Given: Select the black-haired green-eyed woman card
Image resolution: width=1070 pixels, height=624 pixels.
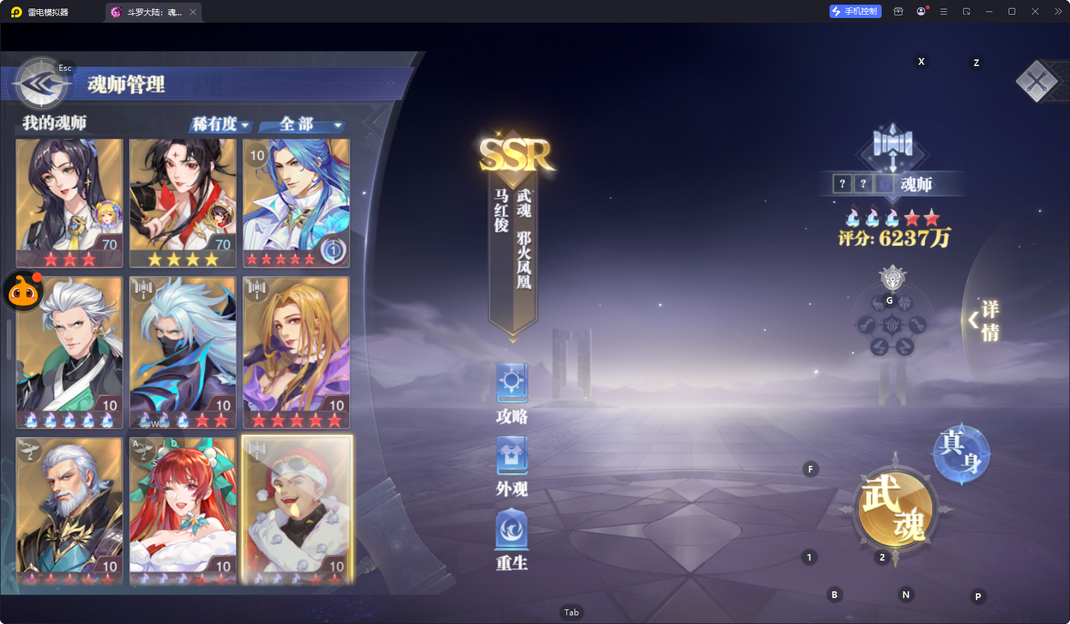Looking at the screenshot, I should click(x=69, y=203).
